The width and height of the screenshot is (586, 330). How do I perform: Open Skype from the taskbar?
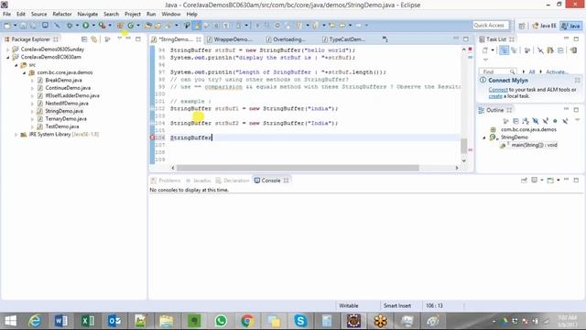[300, 321]
